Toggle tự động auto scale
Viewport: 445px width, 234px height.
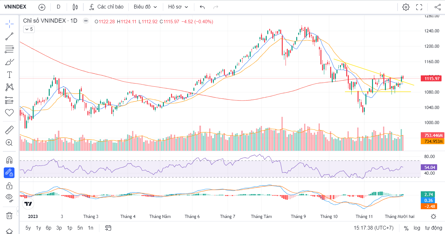coord(434,228)
